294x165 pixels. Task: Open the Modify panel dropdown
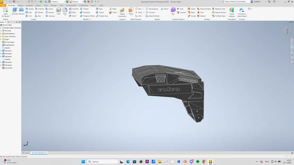(90, 19)
